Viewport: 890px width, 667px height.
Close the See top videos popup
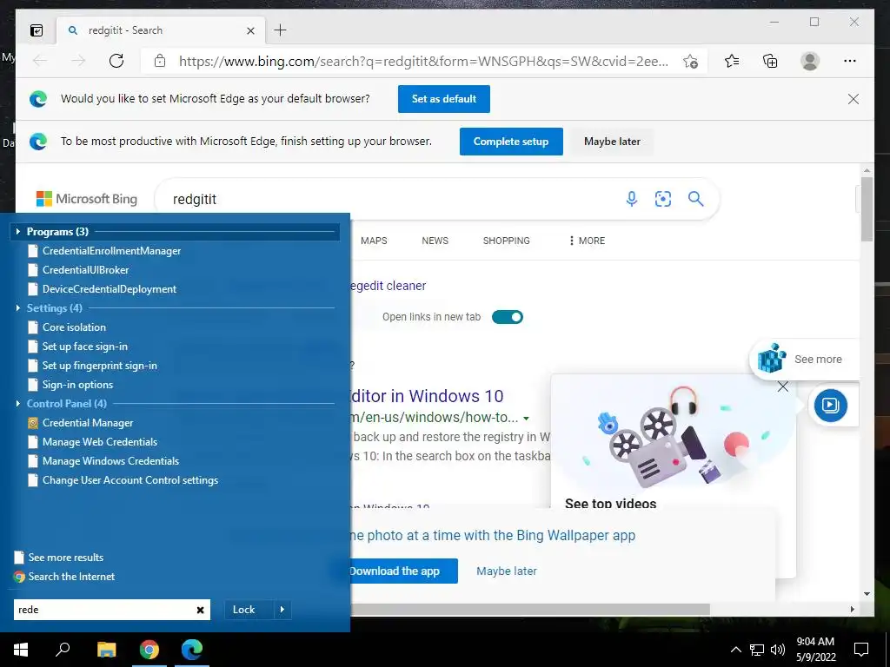point(783,386)
